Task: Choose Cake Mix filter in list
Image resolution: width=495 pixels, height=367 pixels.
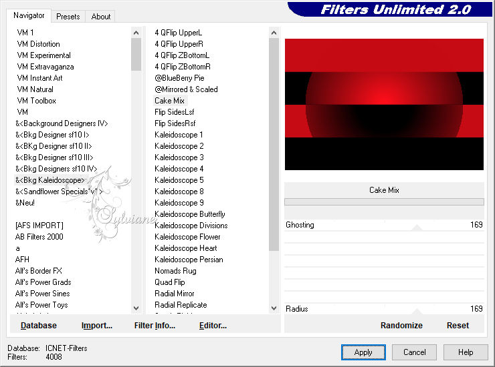Action: 169,101
